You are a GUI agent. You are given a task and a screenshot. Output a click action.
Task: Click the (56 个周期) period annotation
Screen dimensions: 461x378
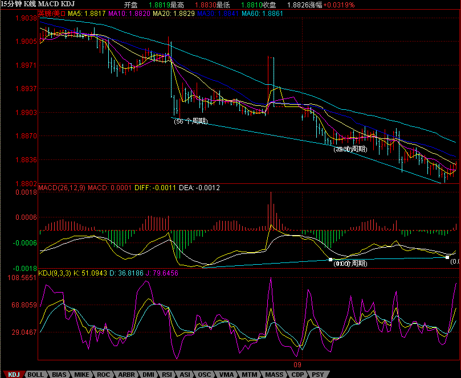point(190,121)
